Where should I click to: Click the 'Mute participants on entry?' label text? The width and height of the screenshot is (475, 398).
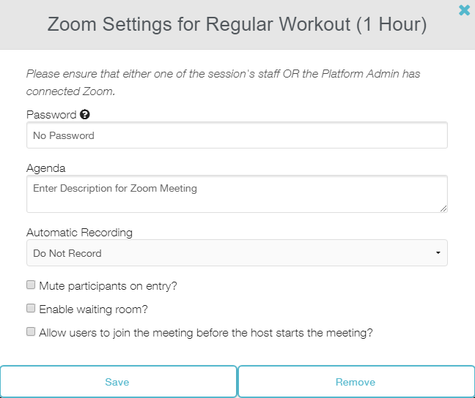point(108,286)
